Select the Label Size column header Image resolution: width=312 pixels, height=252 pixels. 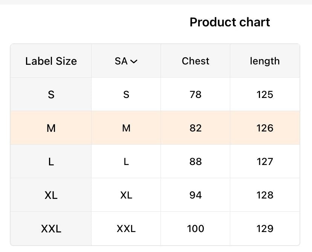51,61
